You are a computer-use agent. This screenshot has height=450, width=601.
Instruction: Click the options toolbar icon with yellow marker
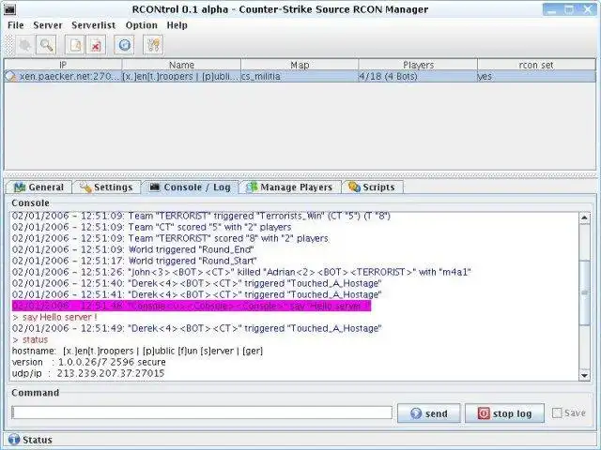(153, 45)
